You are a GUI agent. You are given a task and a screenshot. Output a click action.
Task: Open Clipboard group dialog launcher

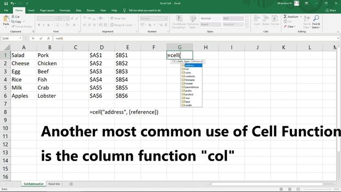click(x=33, y=31)
